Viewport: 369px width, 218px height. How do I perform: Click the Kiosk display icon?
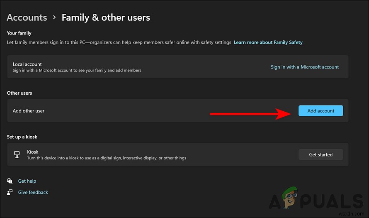(x=17, y=154)
